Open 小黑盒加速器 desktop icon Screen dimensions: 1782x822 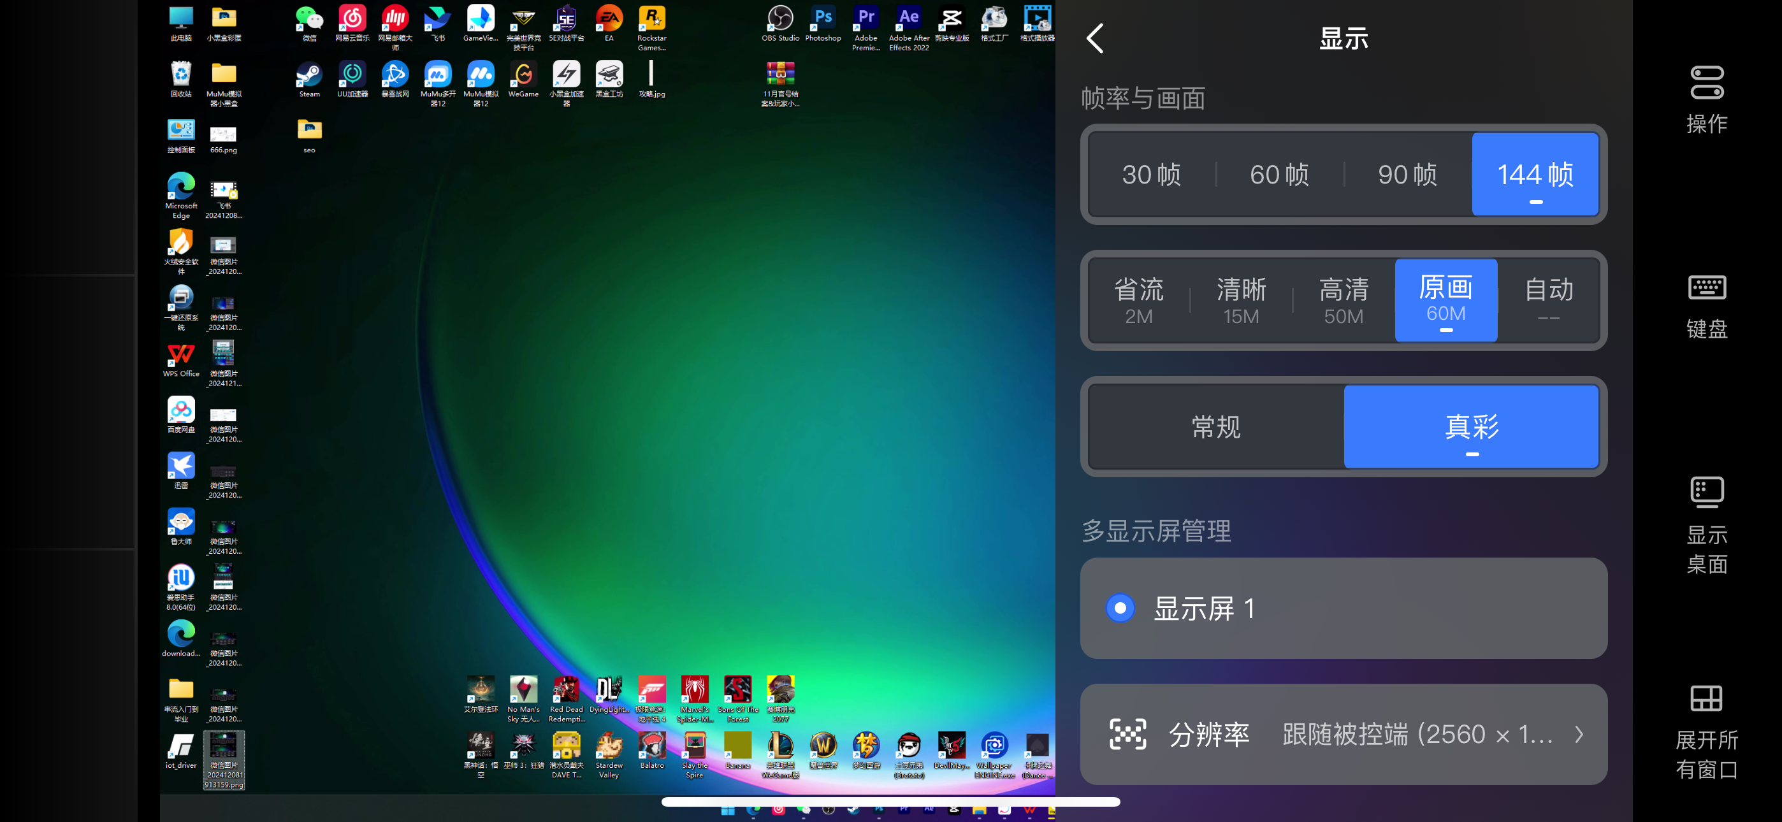[566, 83]
